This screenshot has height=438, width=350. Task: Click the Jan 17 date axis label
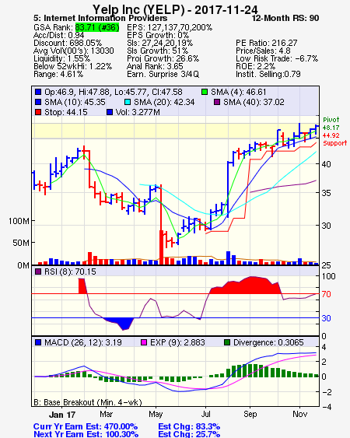(x=62, y=414)
